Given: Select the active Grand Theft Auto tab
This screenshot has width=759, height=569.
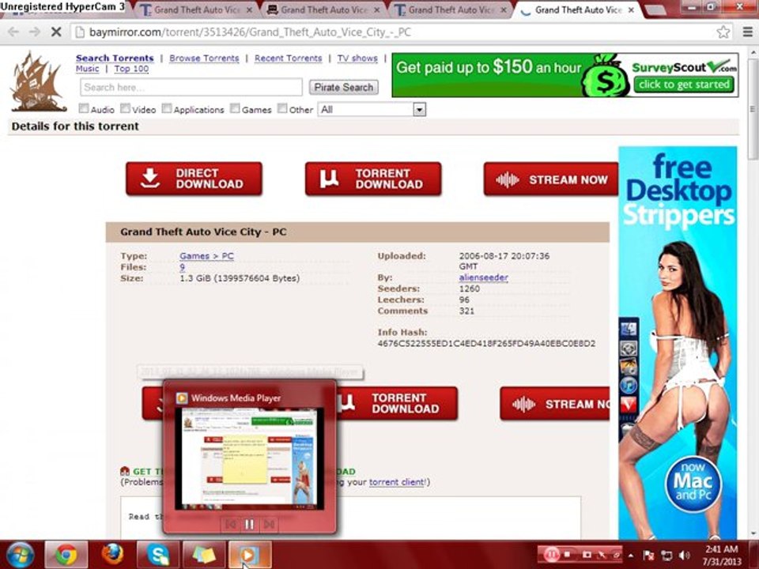Looking at the screenshot, I should 578,9.
